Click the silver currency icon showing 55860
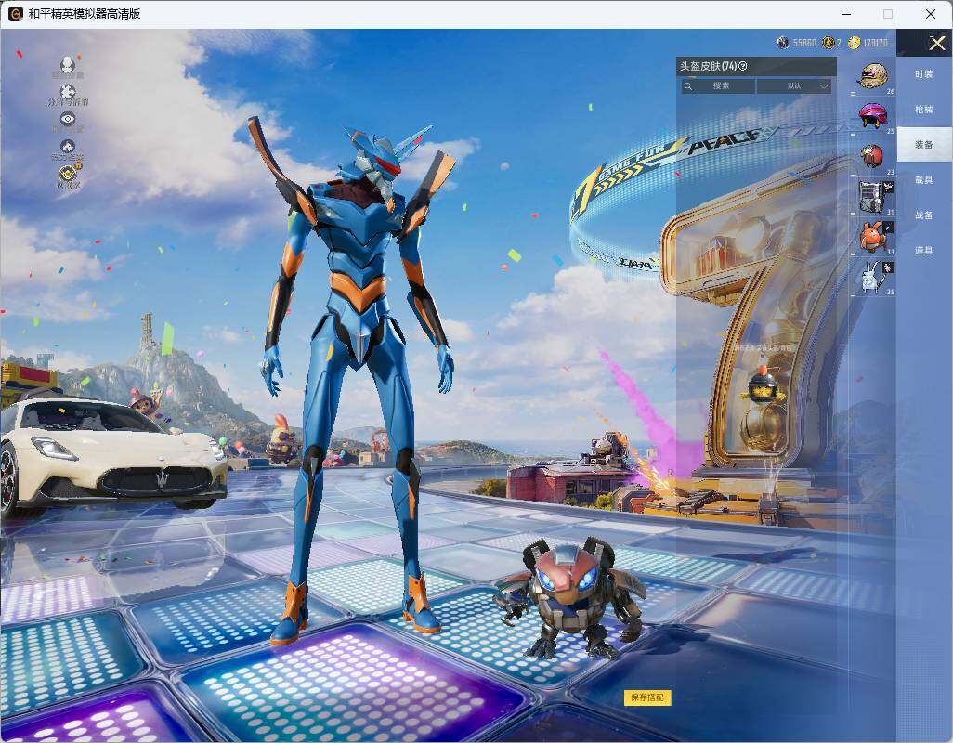 [783, 43]
